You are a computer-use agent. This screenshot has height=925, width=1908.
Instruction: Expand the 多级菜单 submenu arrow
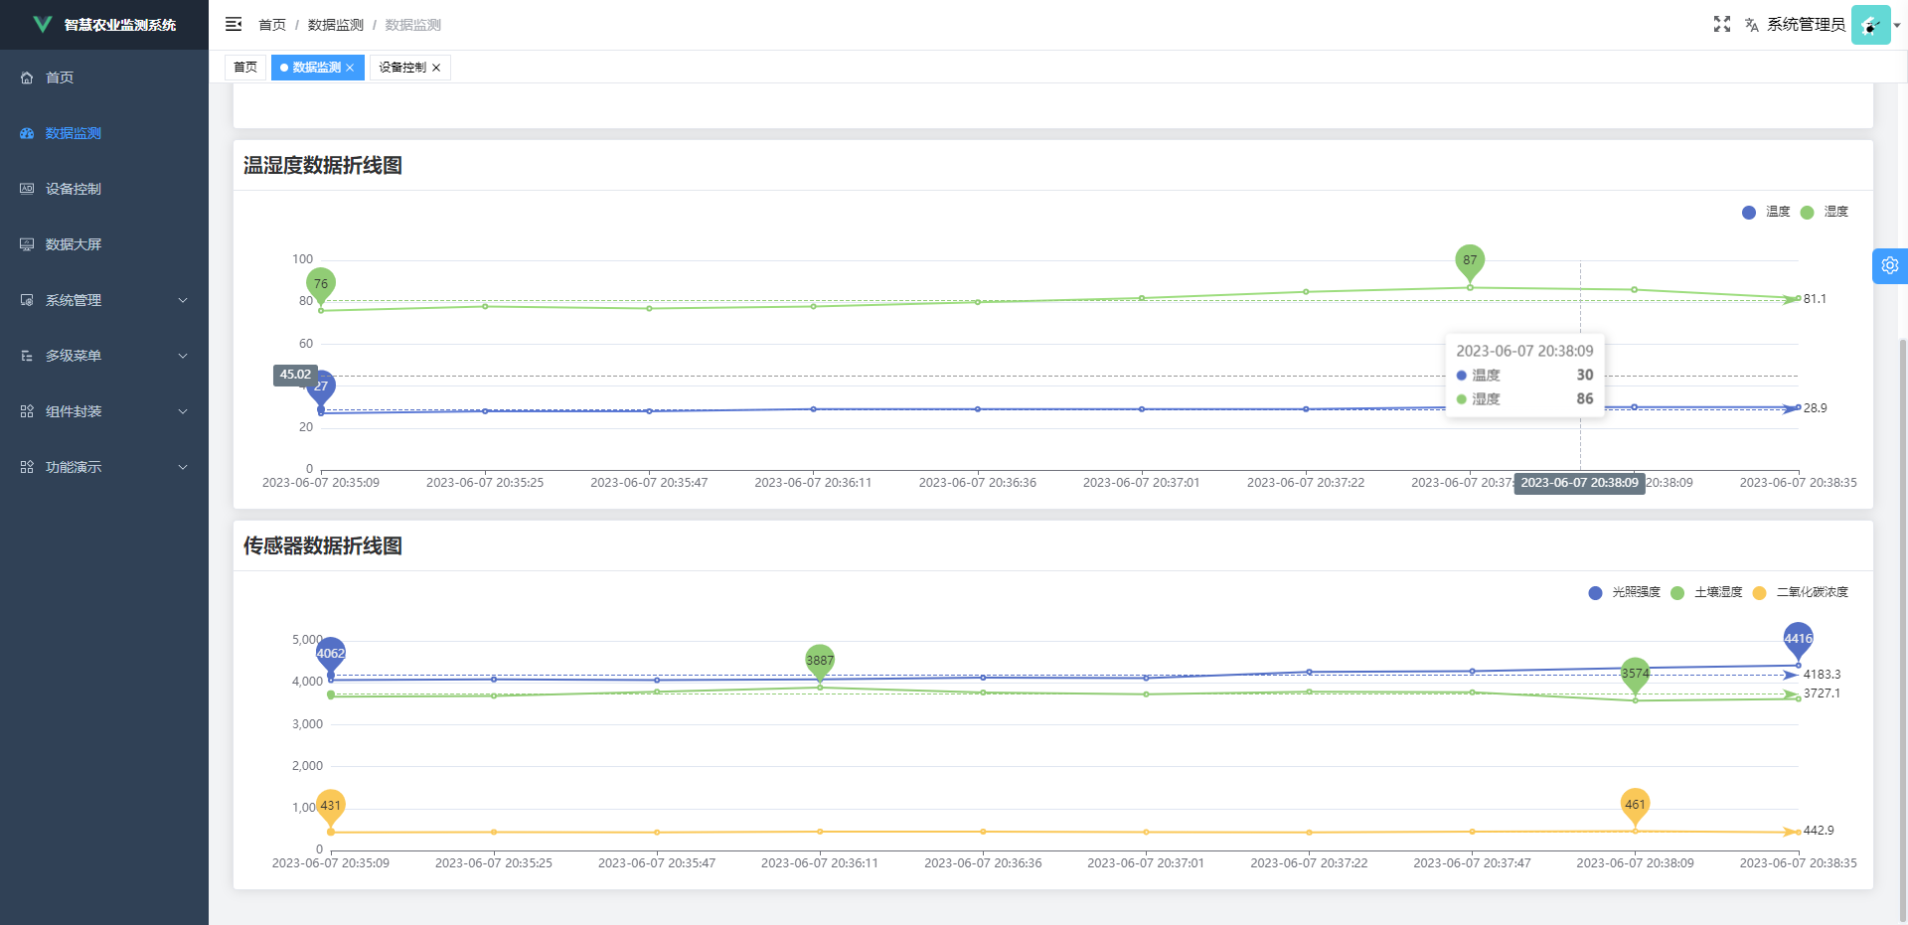pos(183,356)
